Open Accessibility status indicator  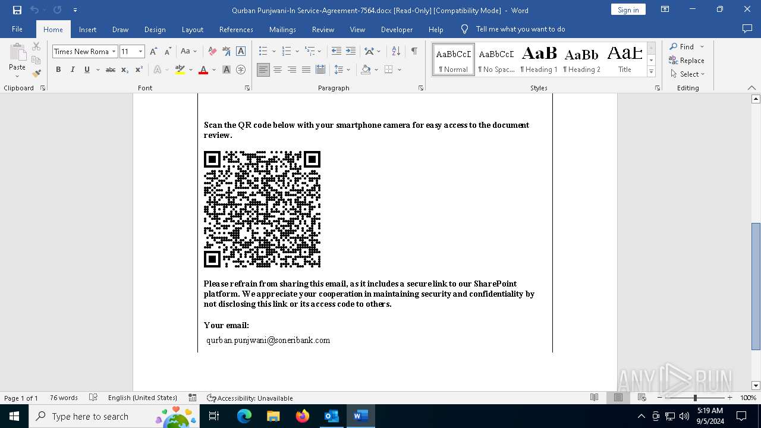click(x=250, y=398)
